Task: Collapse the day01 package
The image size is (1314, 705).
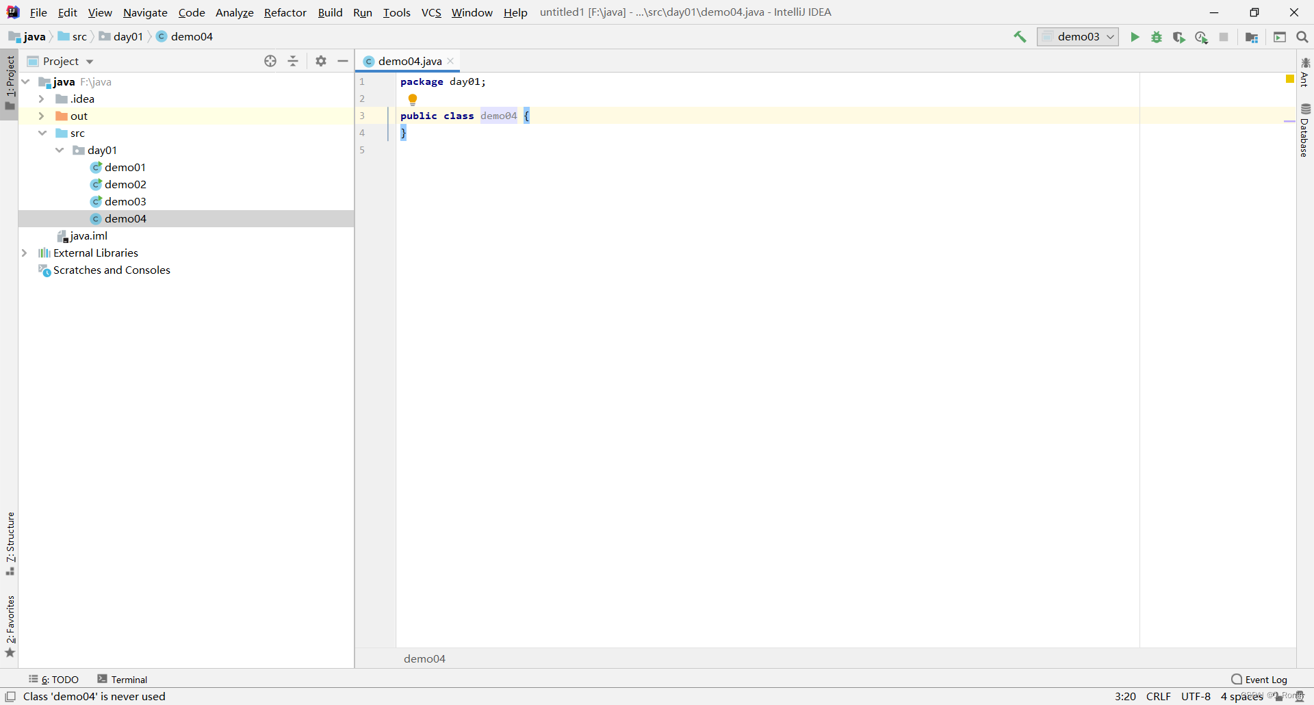Action: [60, 150]
